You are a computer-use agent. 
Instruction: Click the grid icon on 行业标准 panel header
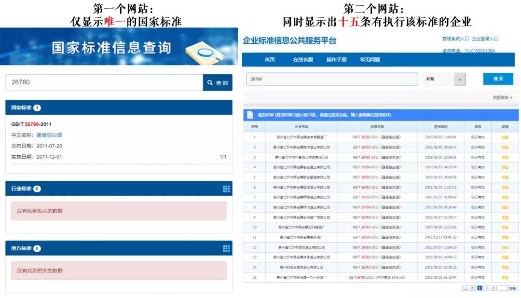(226, 189)
